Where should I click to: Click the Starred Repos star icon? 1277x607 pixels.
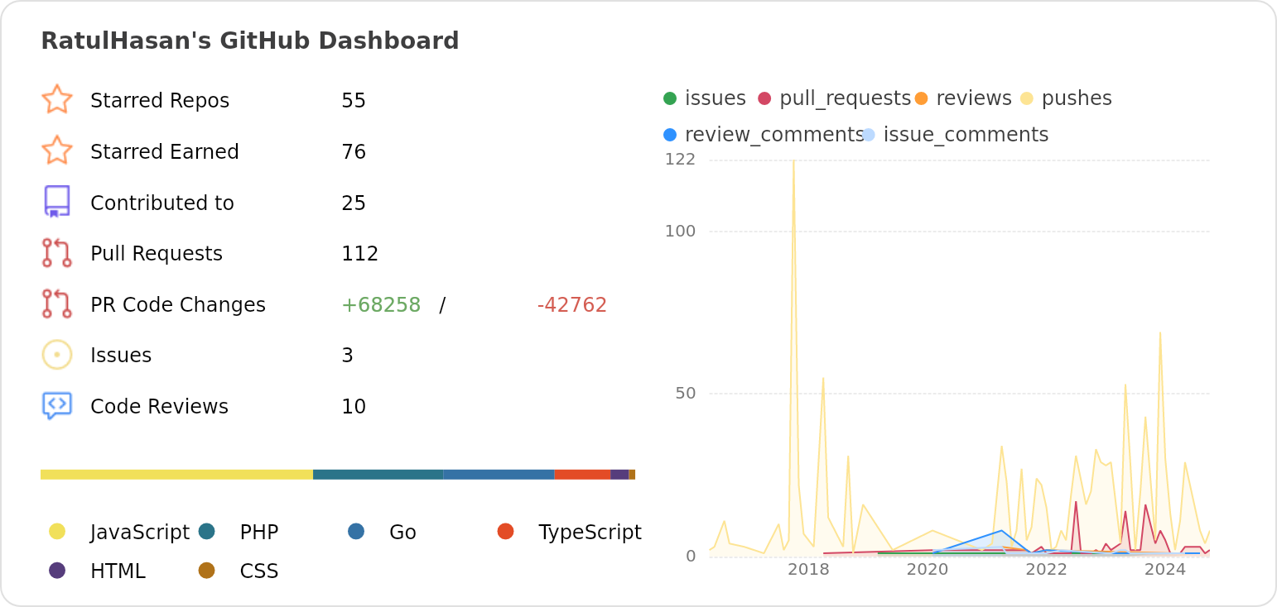(x=57, y=99)
